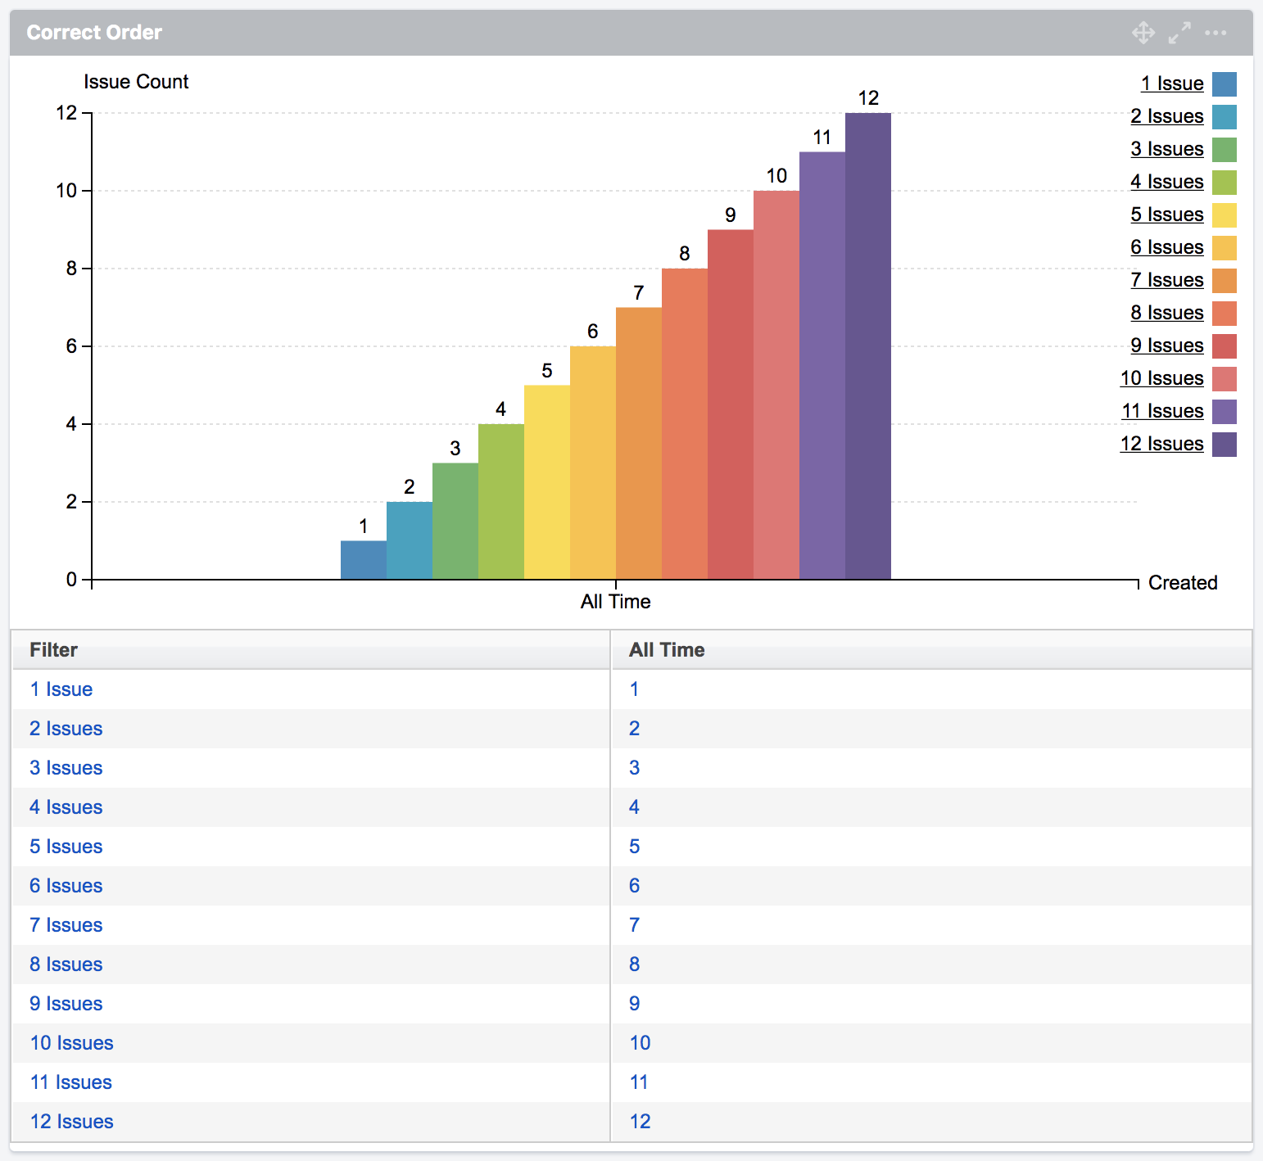Click the Filter table column header
The image size is (1263, 1161).
(x=53, y=649)
